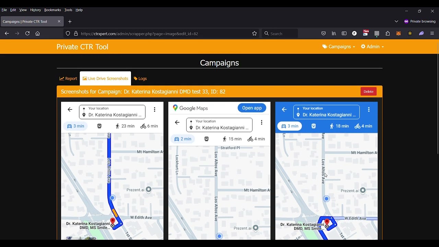
Task: Open the Firefox hamburger application menu
Action: (x=432, y=34)
